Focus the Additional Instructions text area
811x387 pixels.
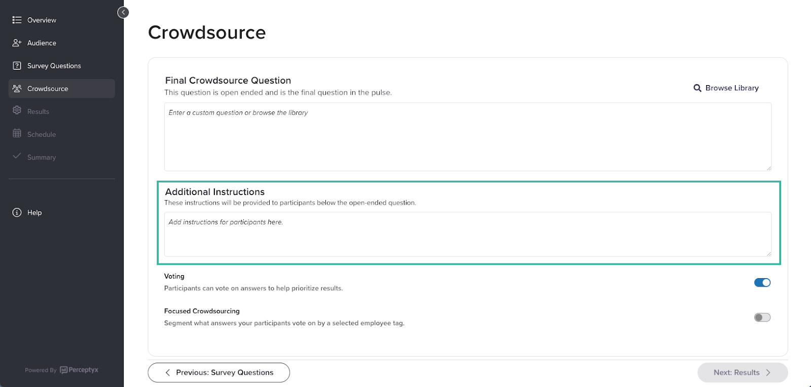coord(468,235)
